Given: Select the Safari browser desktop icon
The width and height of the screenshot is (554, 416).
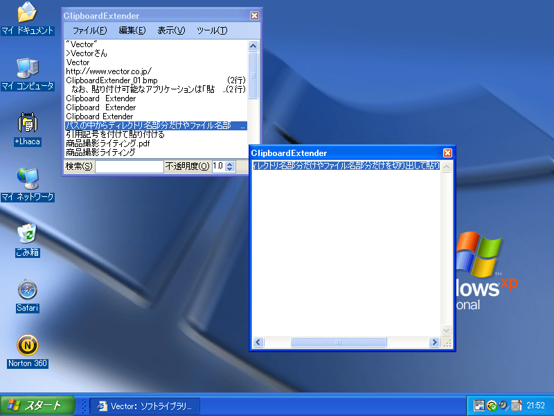Looking at the screenshot, I should [x=28, y=296].
